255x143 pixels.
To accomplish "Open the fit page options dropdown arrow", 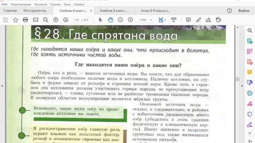I will (165, 20).
